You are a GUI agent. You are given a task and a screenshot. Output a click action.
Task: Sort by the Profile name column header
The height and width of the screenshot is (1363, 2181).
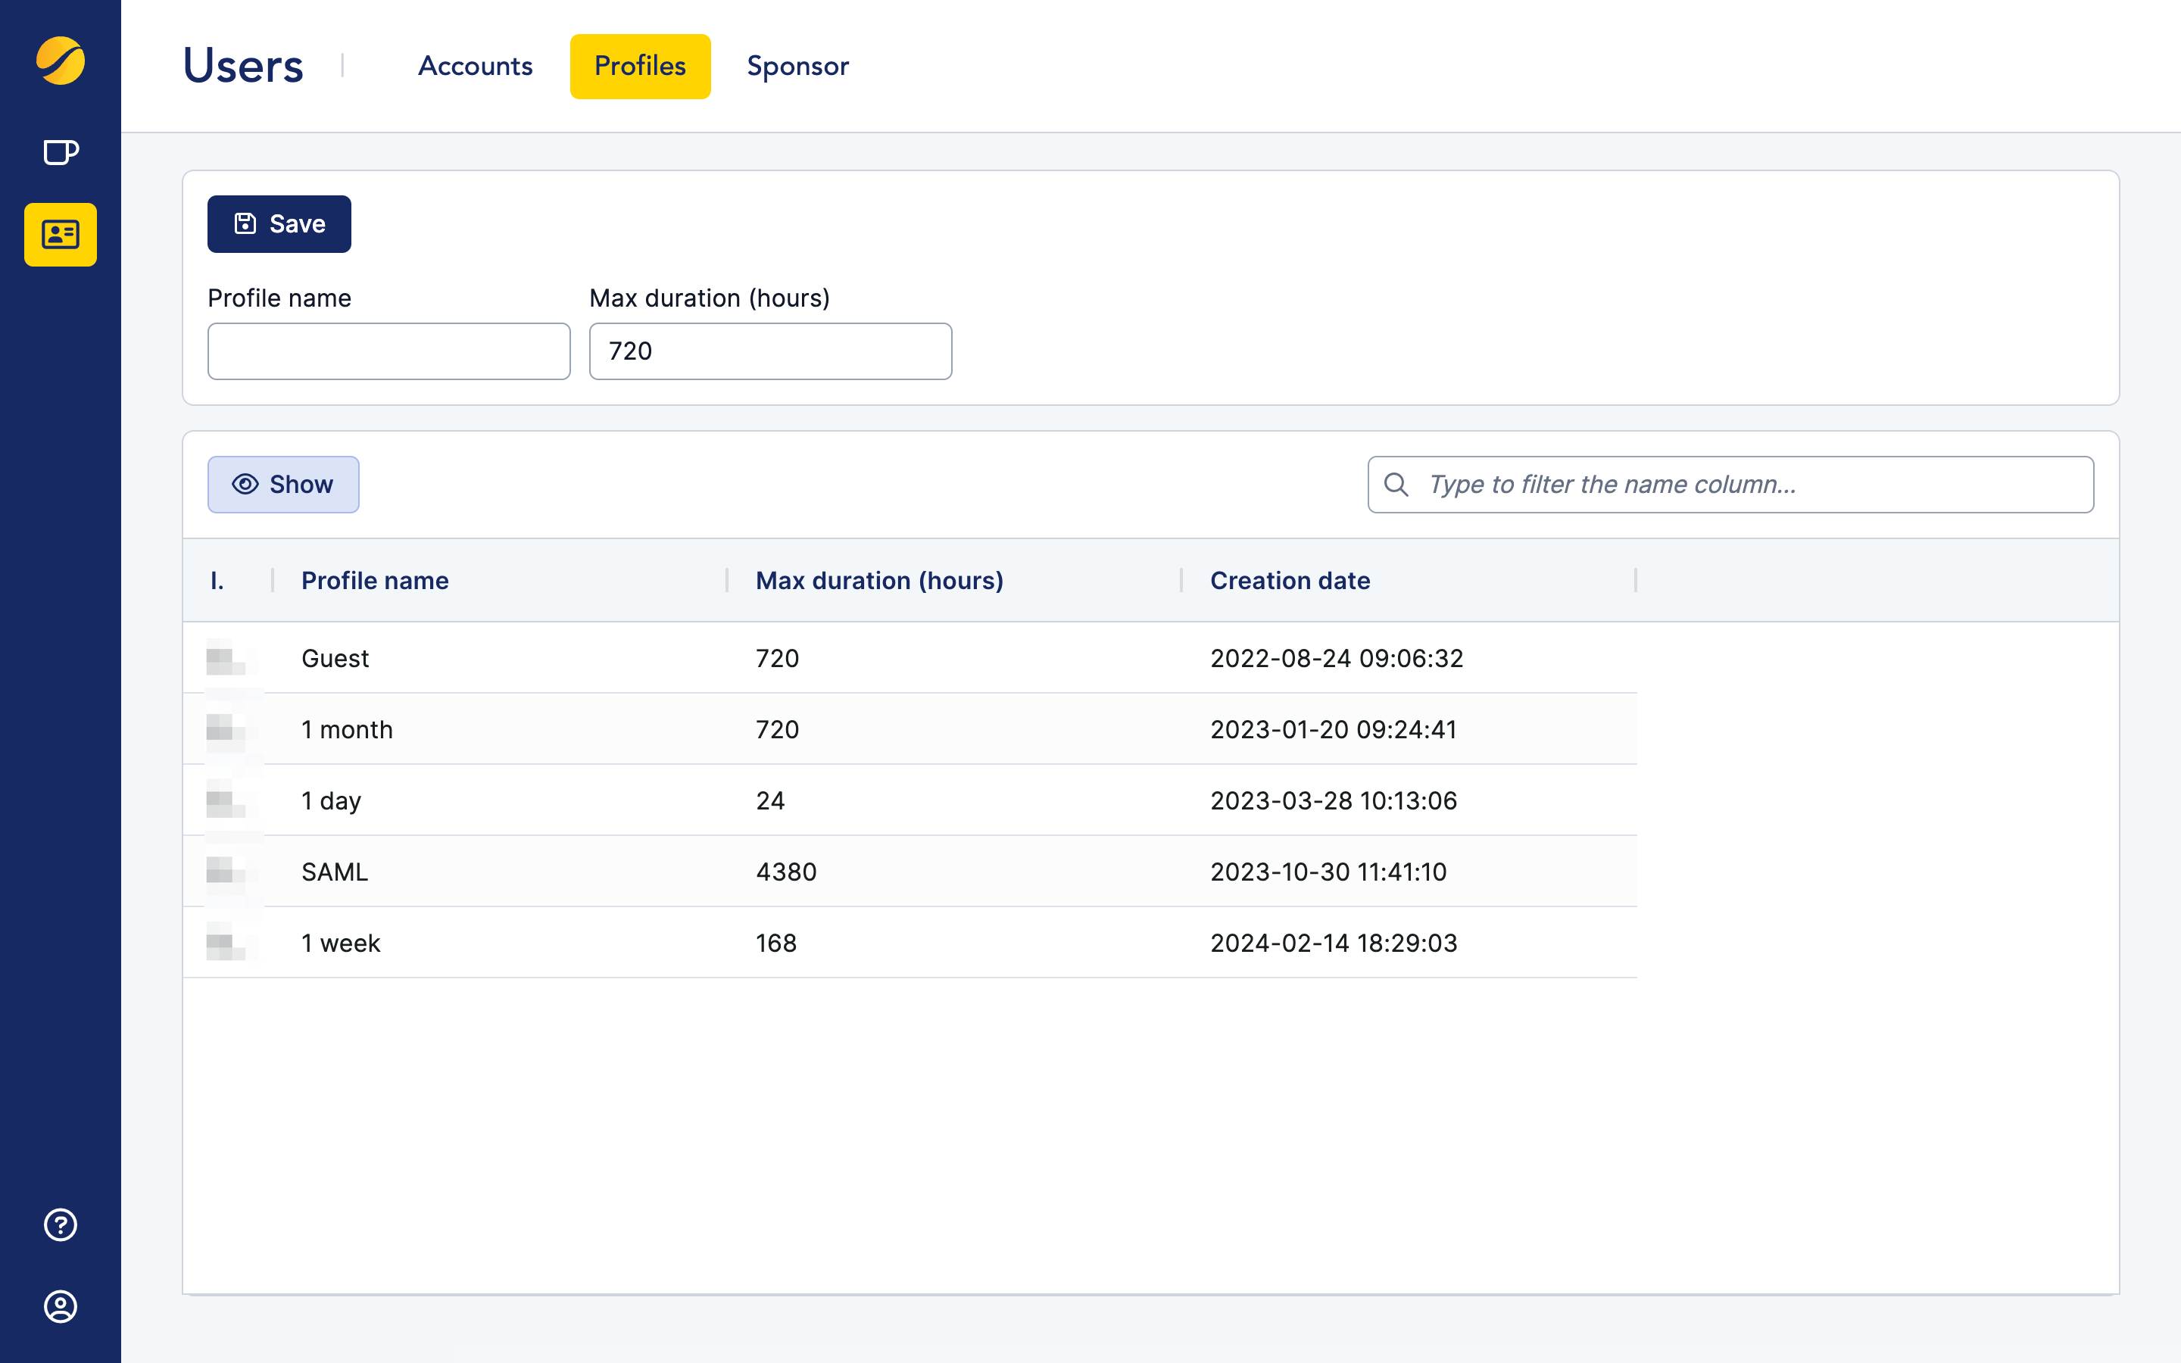[375, 581]
